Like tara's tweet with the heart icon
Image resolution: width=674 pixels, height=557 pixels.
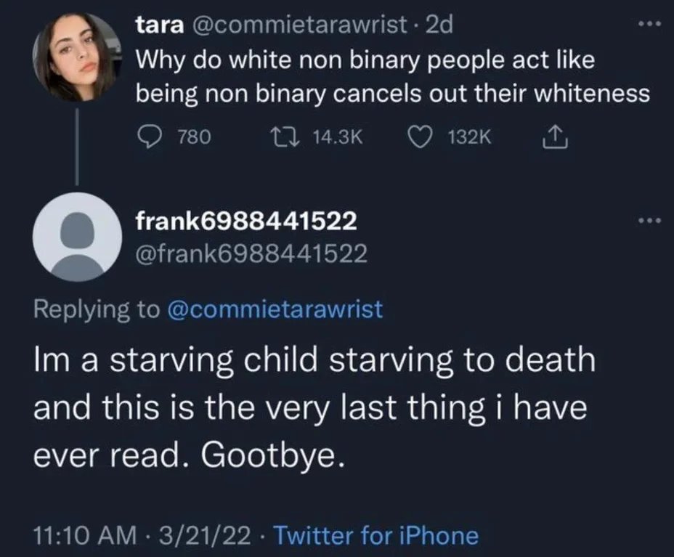click(x=420, y=137)
